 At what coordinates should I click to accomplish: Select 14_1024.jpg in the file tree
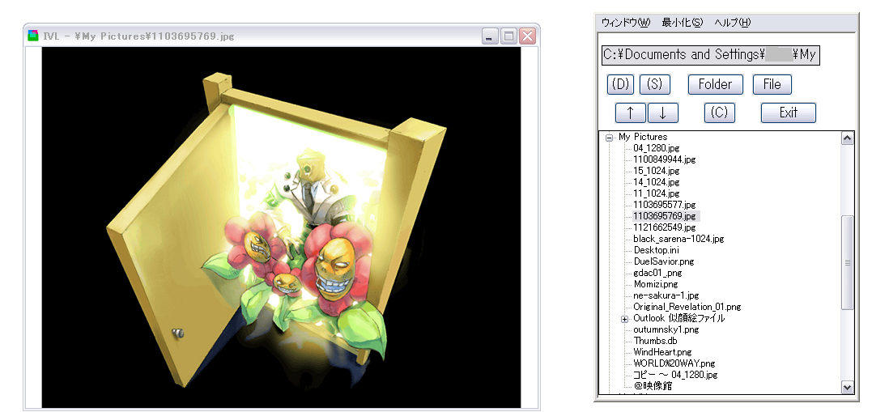(x=656, y=182)
